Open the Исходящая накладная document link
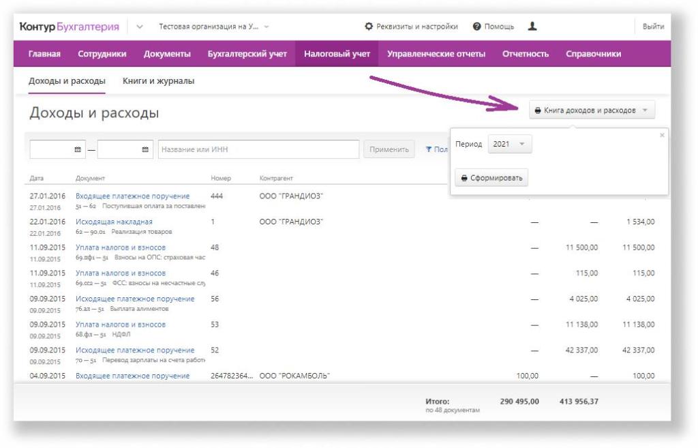Image resolution: width=698 pixels, height=448 pixels. tap(114, 222)
